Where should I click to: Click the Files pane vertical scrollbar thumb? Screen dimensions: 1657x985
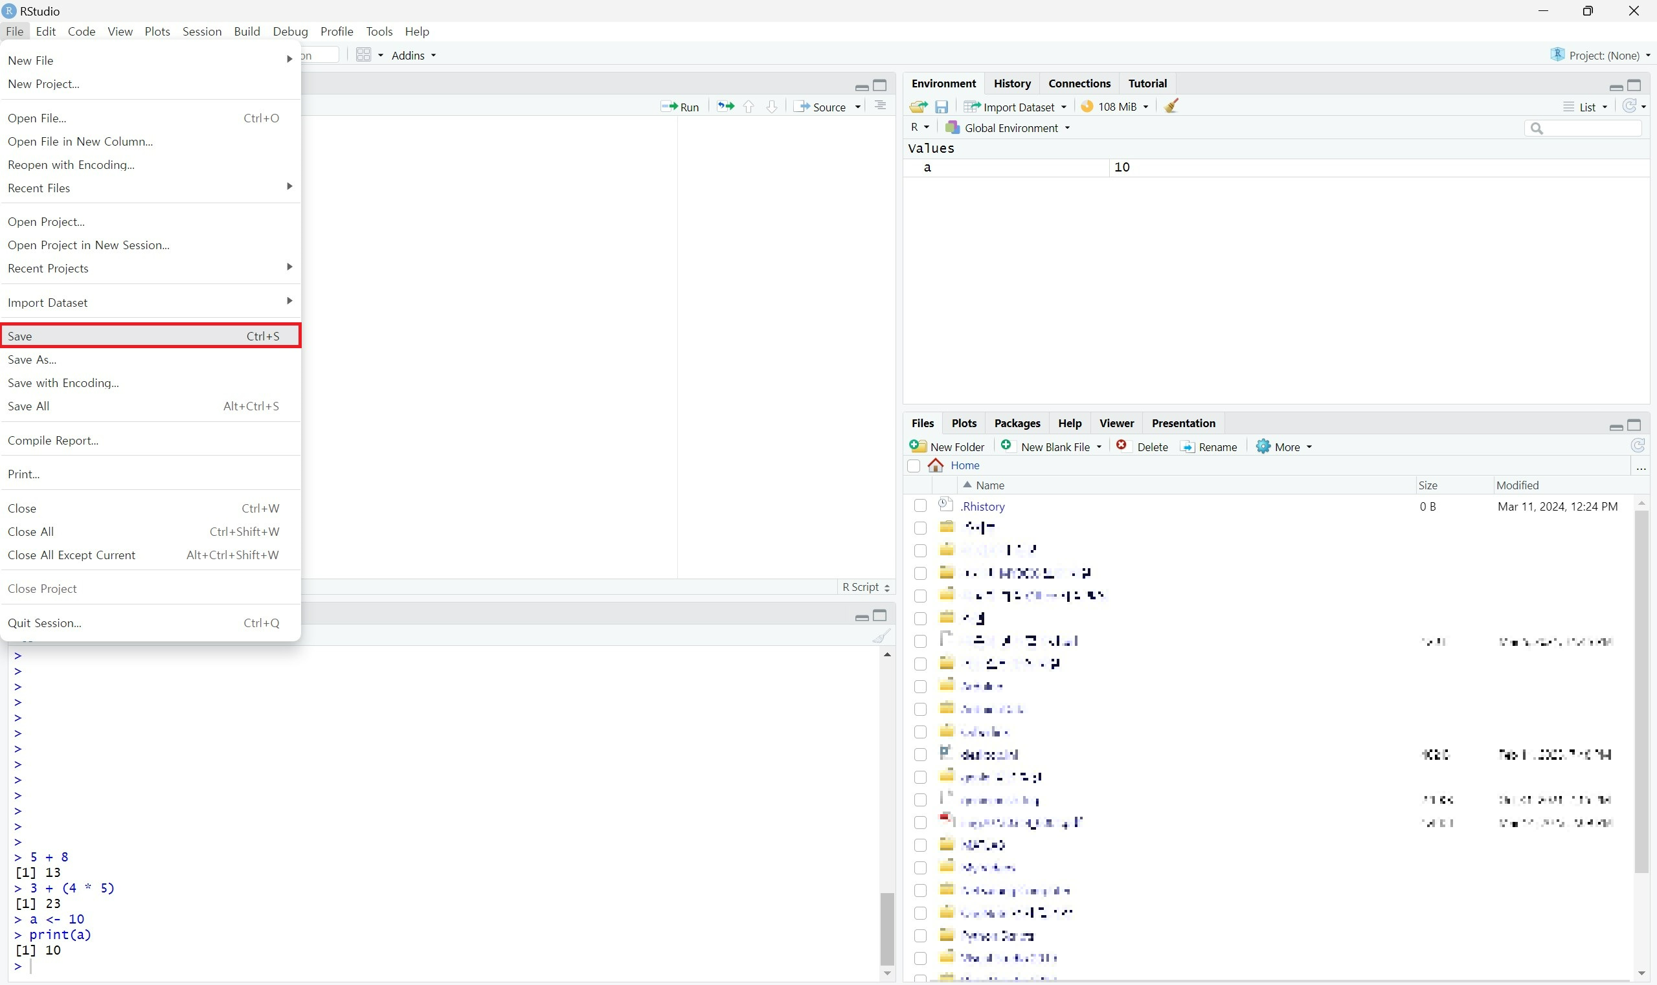click(x=1641, y=691)
